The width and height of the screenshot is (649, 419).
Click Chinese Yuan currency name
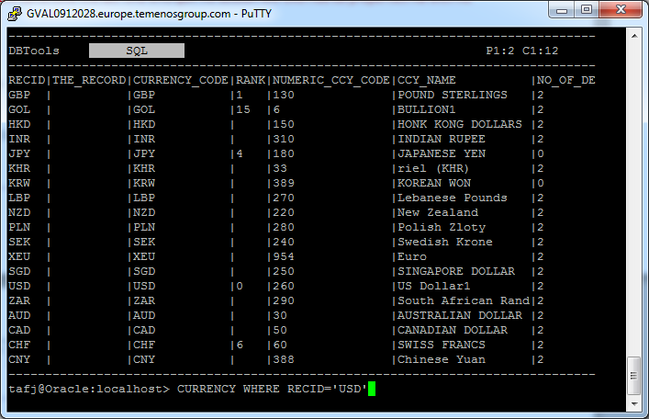[x=442, y=360]
